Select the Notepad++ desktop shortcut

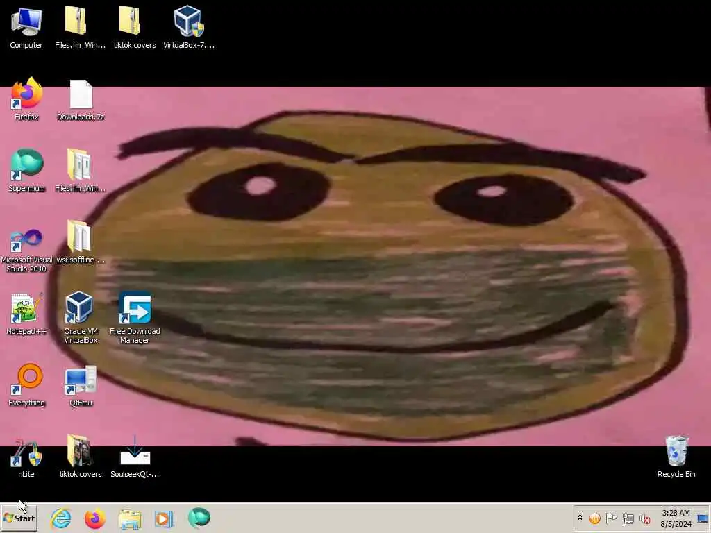26,314
